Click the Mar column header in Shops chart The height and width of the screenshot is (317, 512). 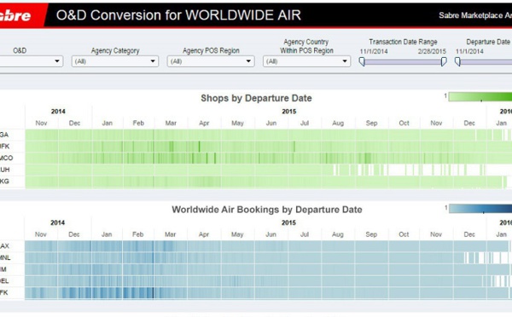click(171, 123)
